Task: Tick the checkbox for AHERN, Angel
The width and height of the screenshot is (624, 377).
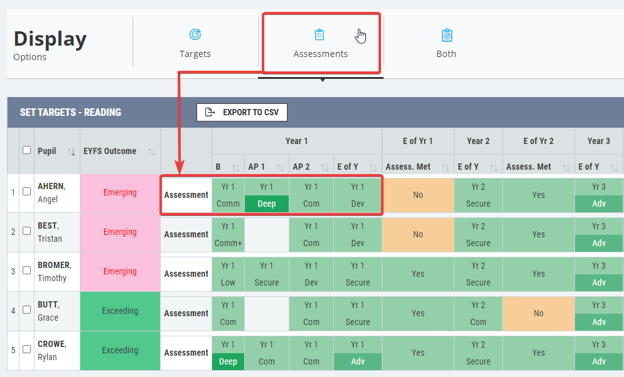Action: coord(26,191)
